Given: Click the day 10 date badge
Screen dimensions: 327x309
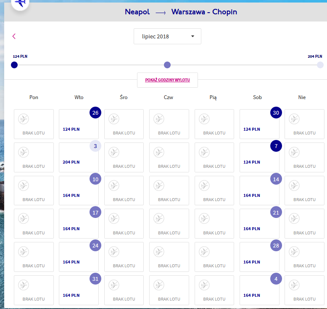Looking at the screenshot, I should [x=95, y=179].
